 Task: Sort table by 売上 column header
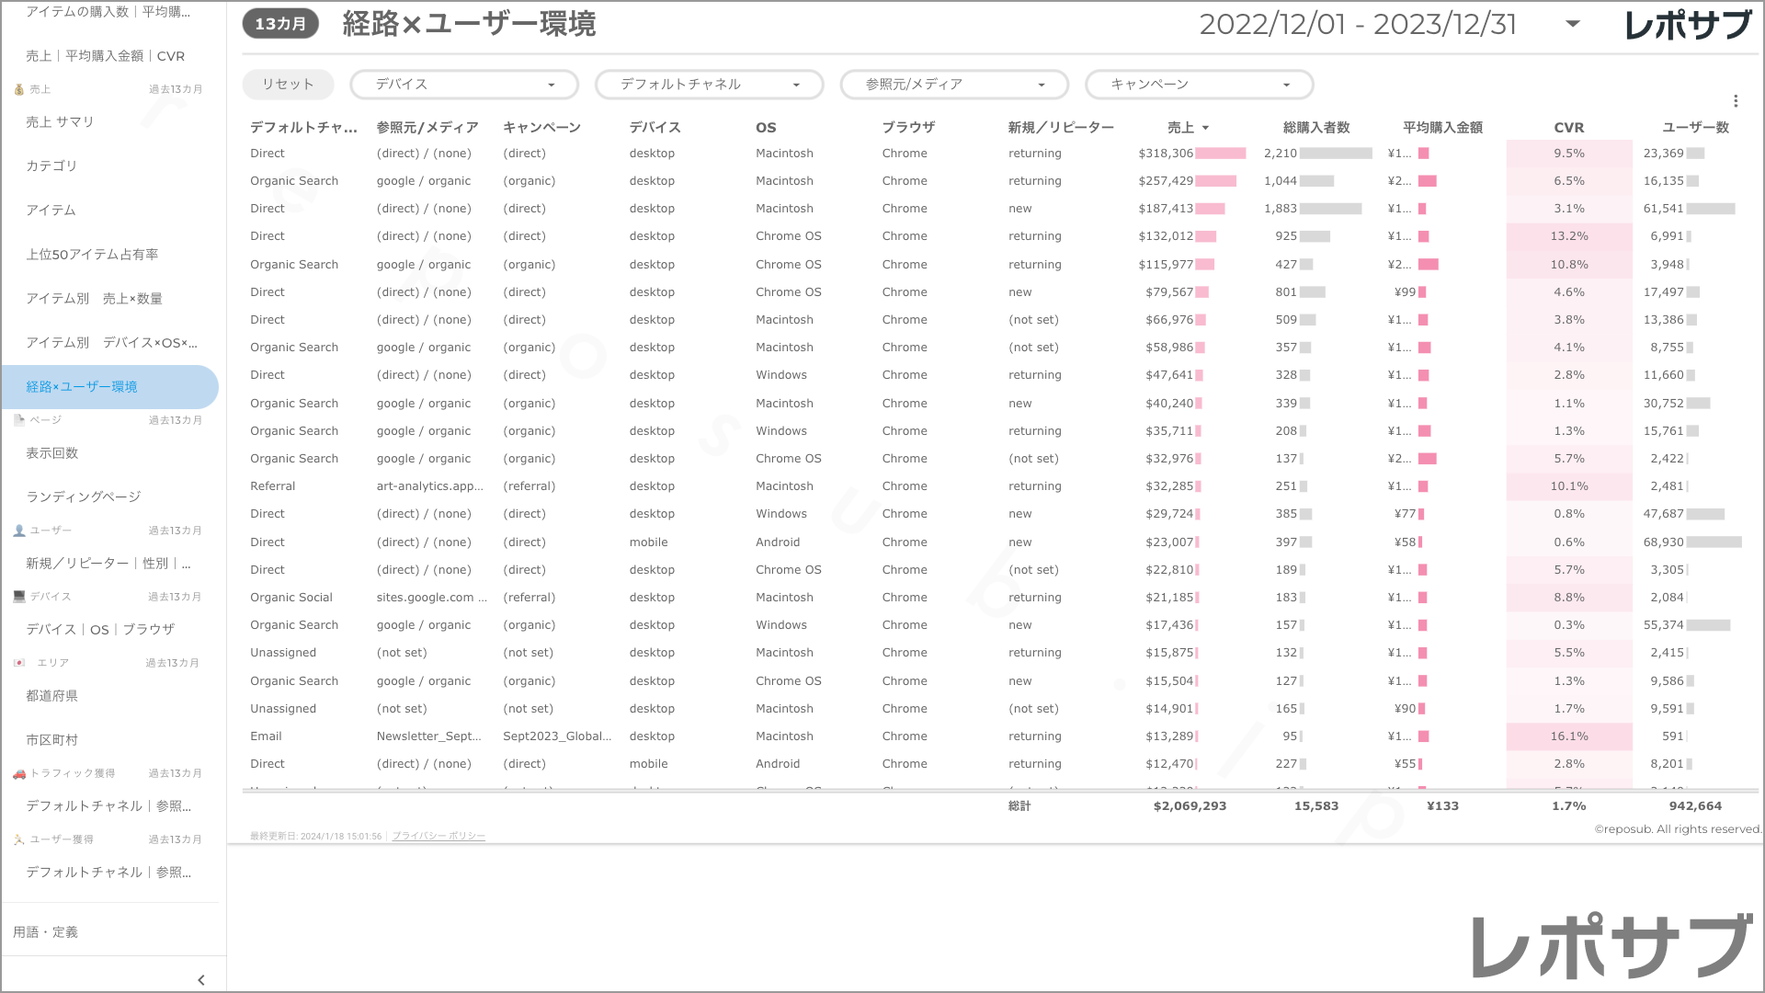(x=1180, y=128)
